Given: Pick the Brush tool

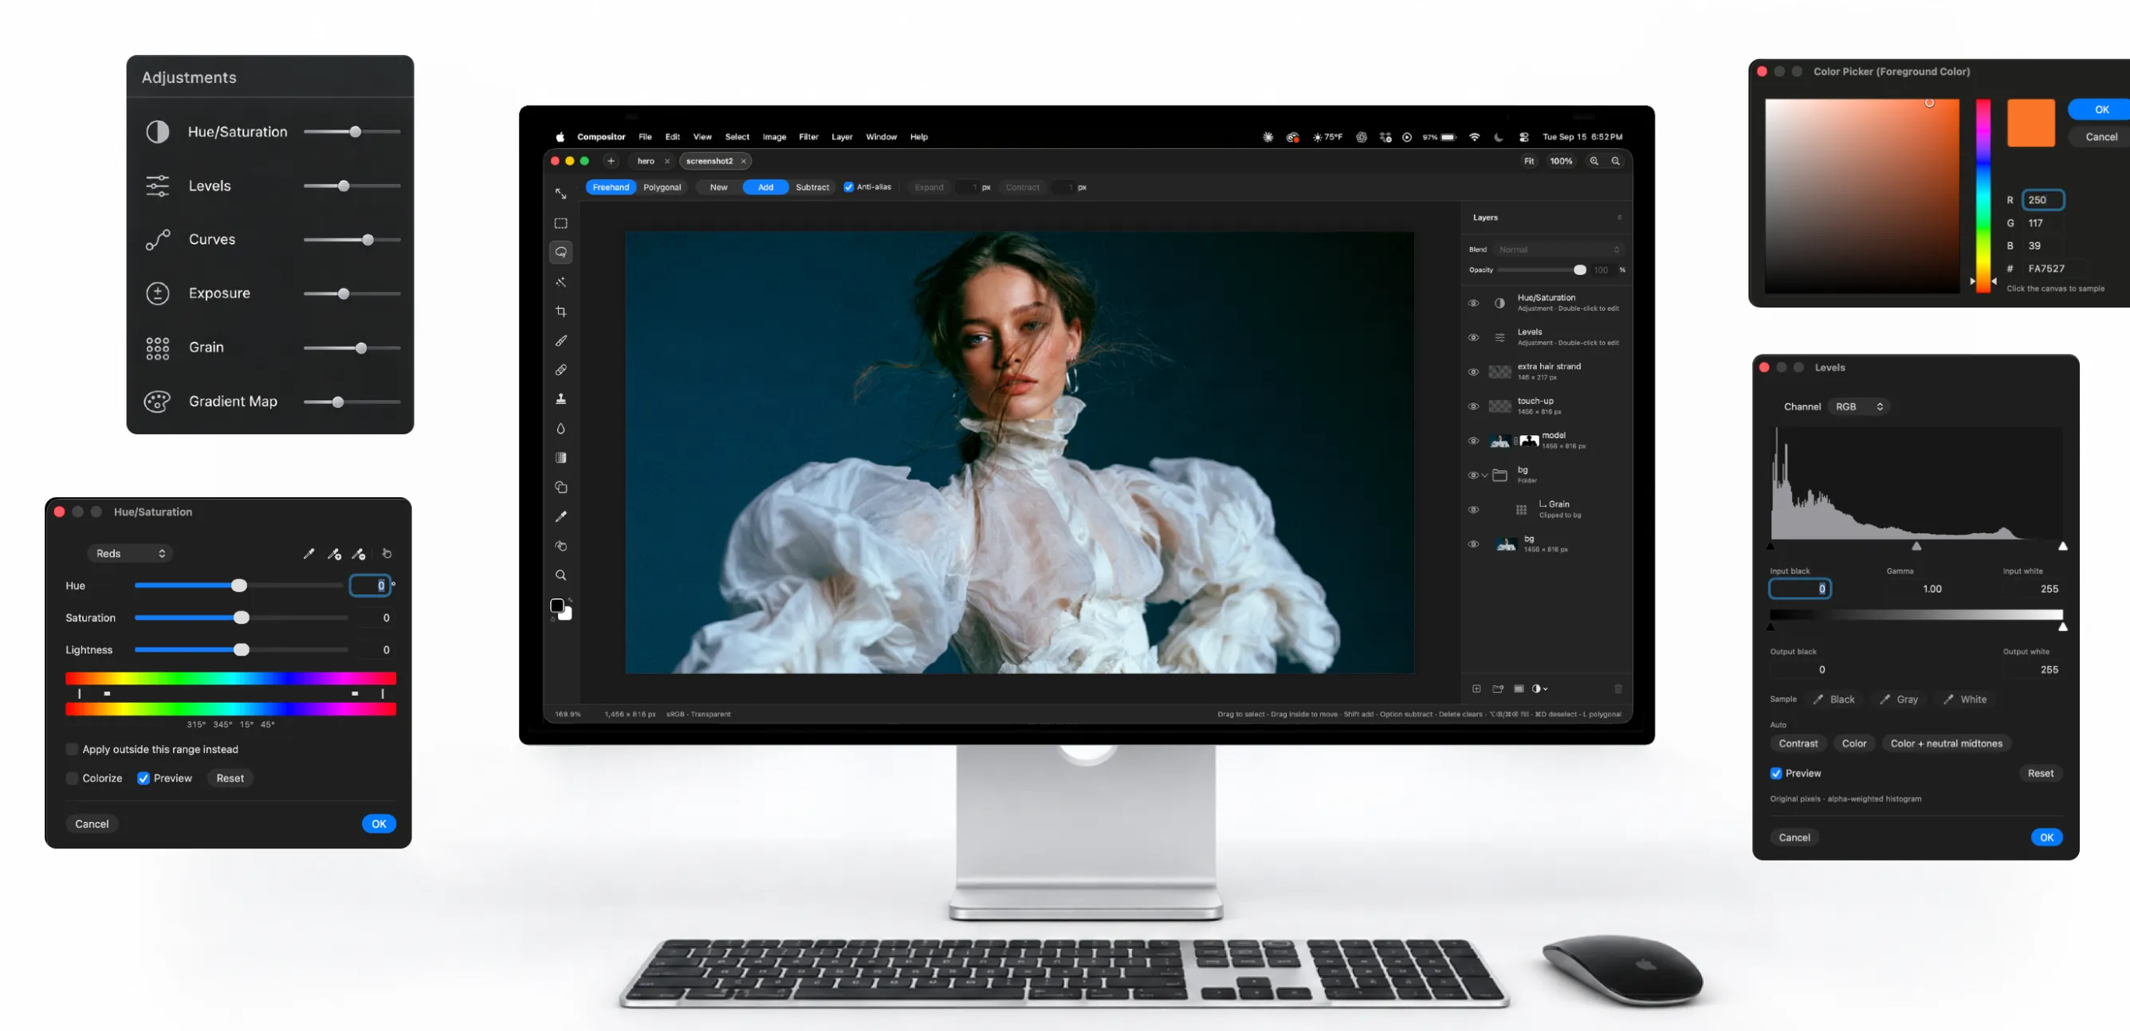Looking at the screenshot, I should [560, 340].
